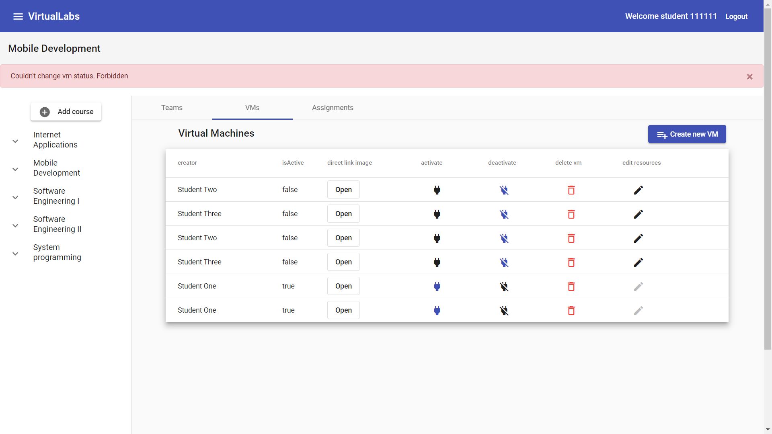The width and height of the screenshot is (772, 434).
Task: Expand the System programming course
Action: 15,254
